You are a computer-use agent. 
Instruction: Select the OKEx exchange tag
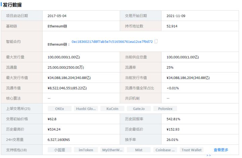point(59,109)
